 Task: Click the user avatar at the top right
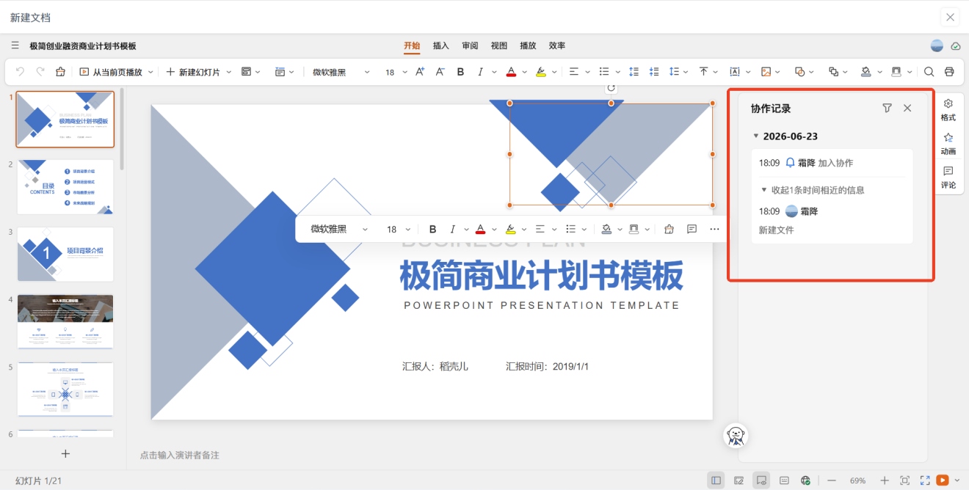[937, 45]
